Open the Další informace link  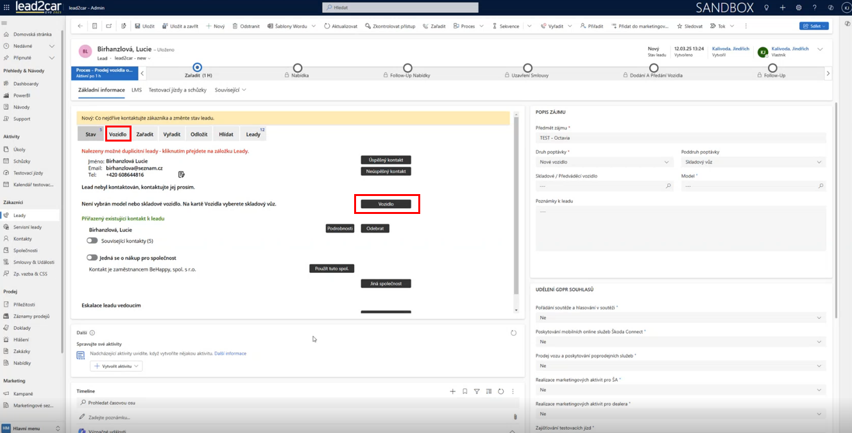coord(230,354)
